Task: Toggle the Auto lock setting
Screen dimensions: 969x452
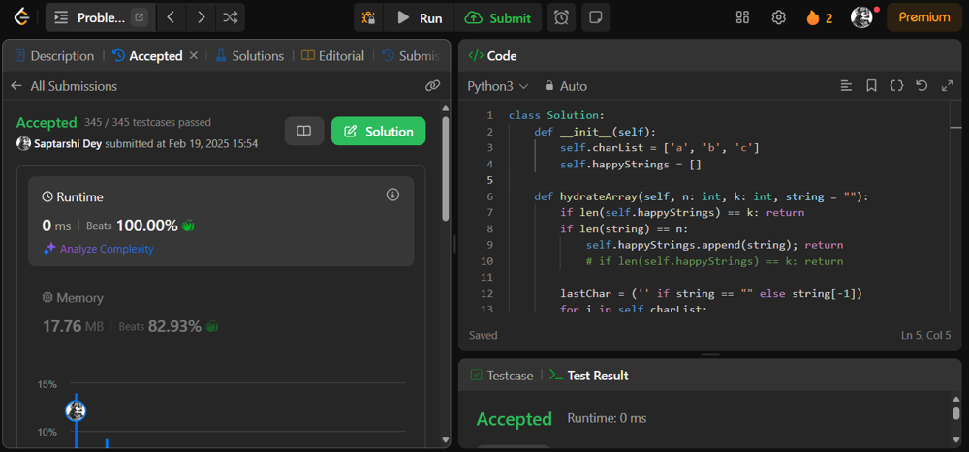Action: [566, 86]
